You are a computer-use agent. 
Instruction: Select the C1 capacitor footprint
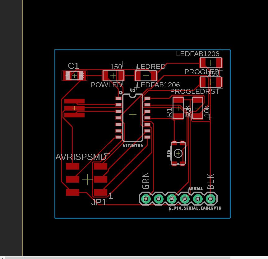tap(74, 76)
